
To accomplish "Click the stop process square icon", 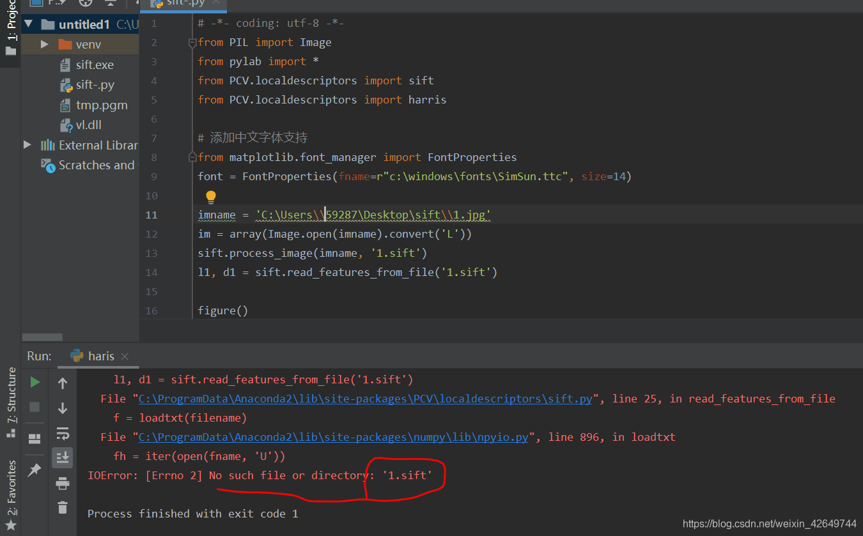I will point(35,407).
